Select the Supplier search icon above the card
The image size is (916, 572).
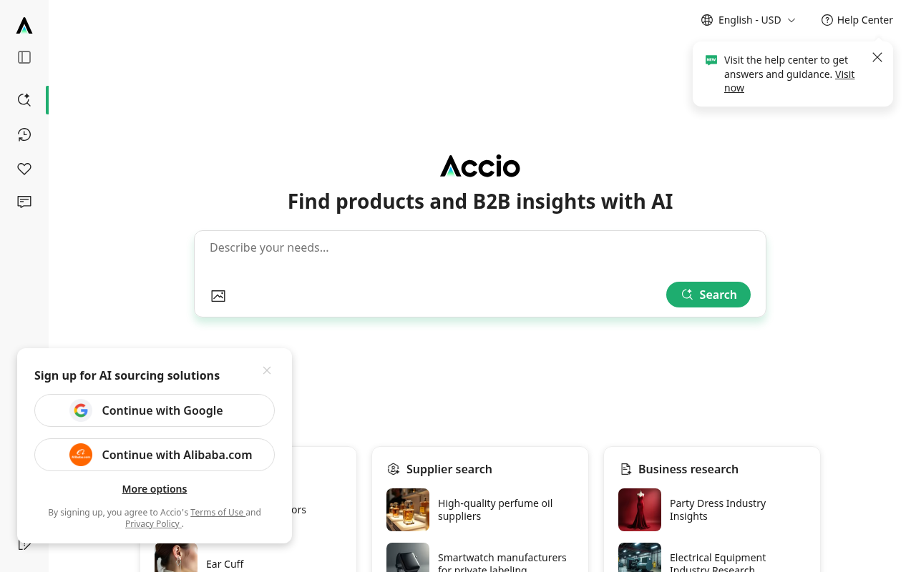[x=394, y=469]
